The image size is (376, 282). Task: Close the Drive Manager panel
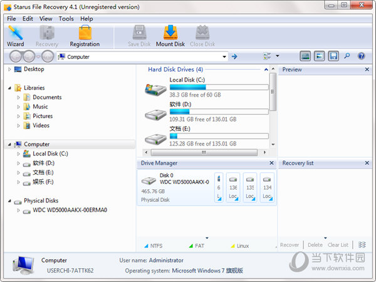pos(271,163)
